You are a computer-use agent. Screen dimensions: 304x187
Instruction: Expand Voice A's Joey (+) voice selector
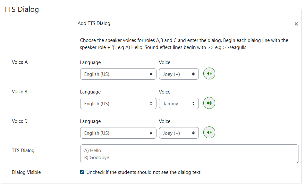(x=179, y=74)
